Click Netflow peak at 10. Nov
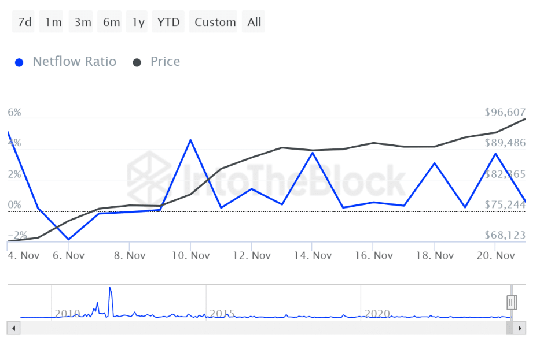The image size is (540, 357). (190, 140)
